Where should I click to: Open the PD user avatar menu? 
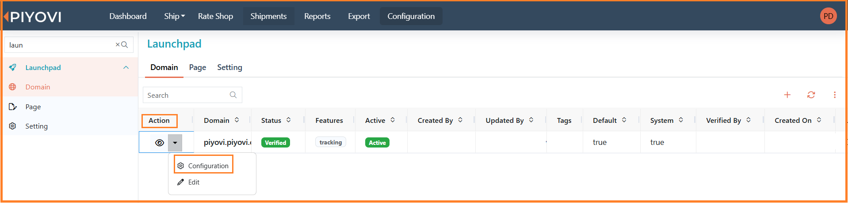pos(828,16)
